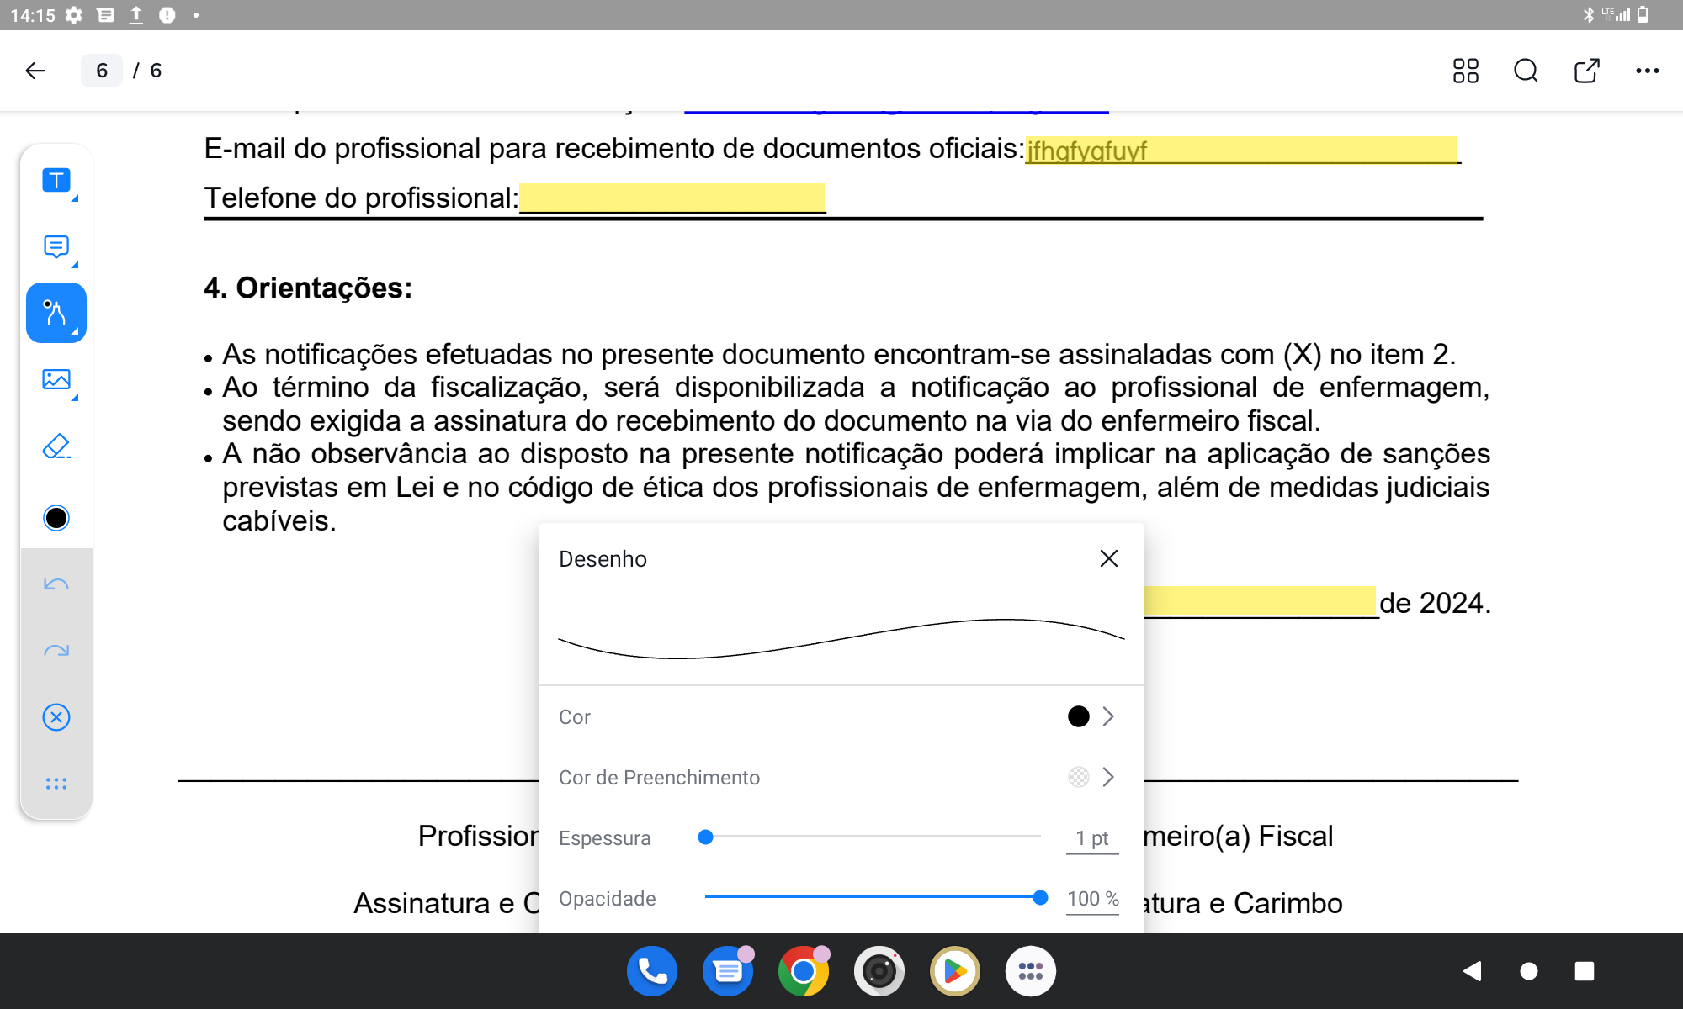Image resolution: width=1683 pixels, height=1009 pixels.
Task: Close the annotation toolbar with X circle
Action: point(56,717)
